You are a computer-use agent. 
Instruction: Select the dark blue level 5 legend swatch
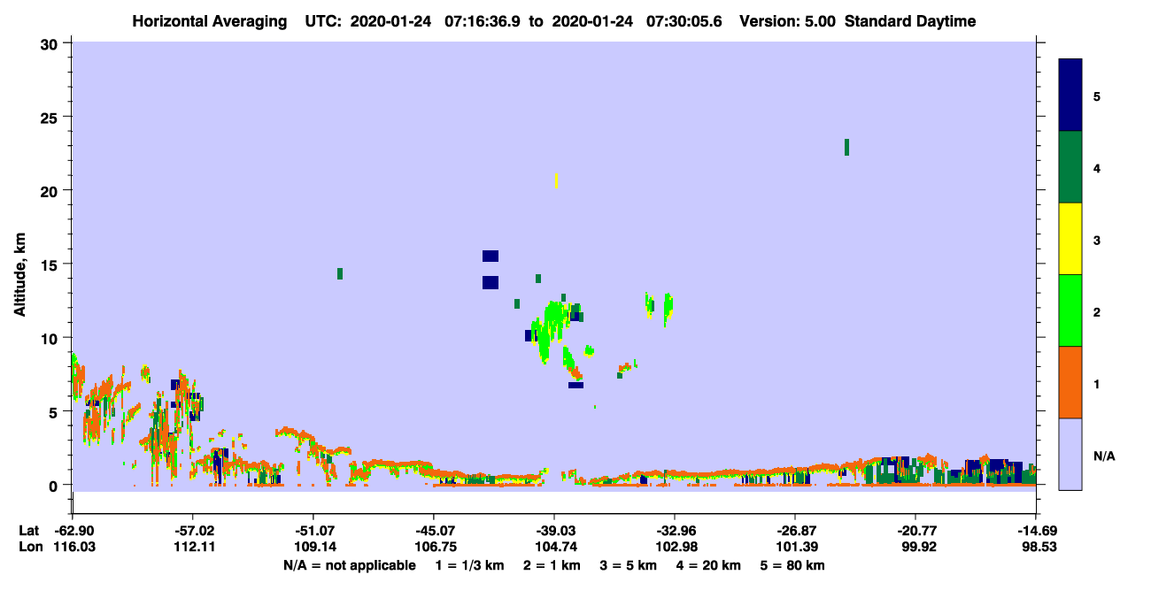(1070, 96)
